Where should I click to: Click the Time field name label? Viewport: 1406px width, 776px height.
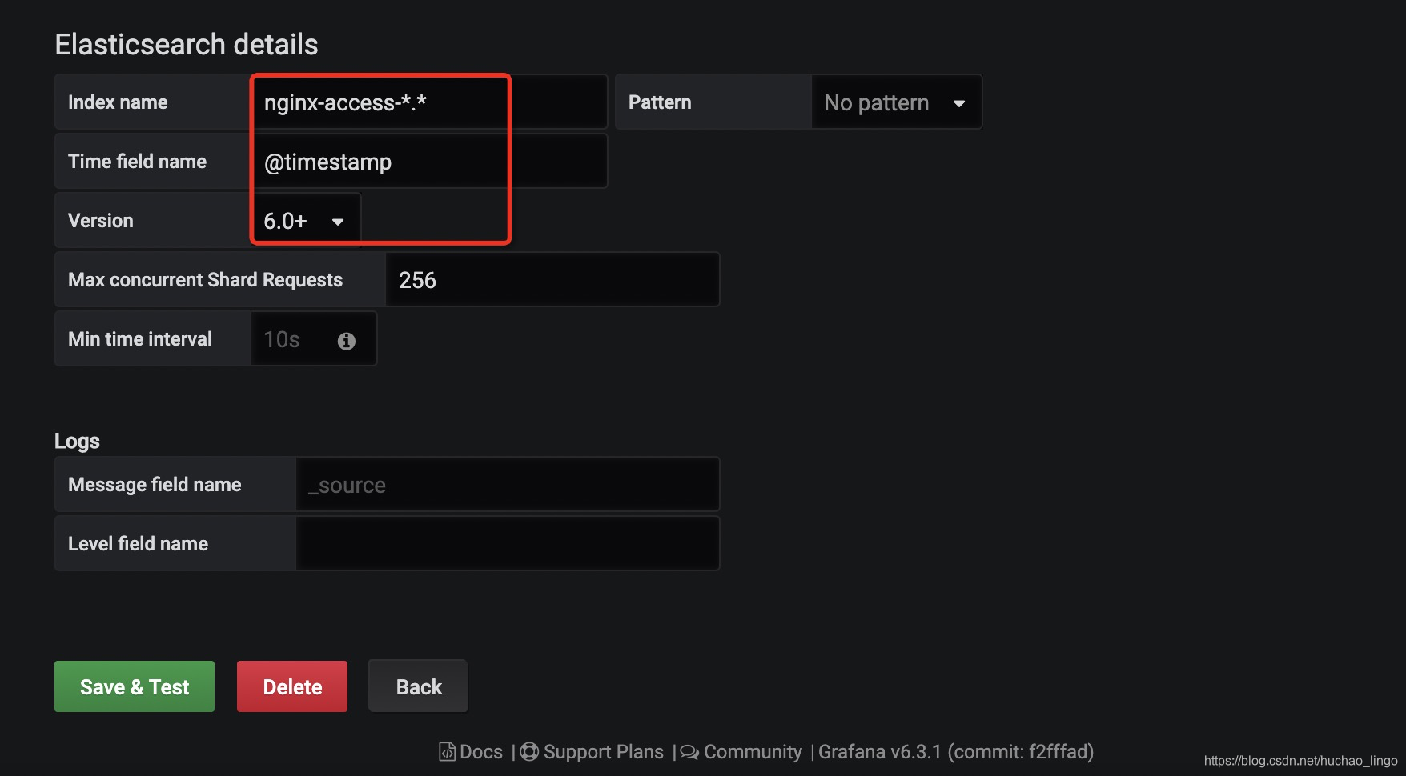pos(137,162)
